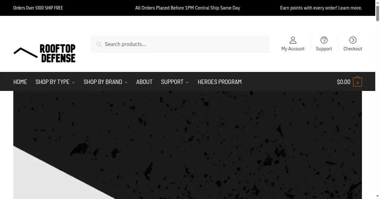Open the Support navigation menu item
The width and height of the screenshot is (380, 199).
[175, 82]
